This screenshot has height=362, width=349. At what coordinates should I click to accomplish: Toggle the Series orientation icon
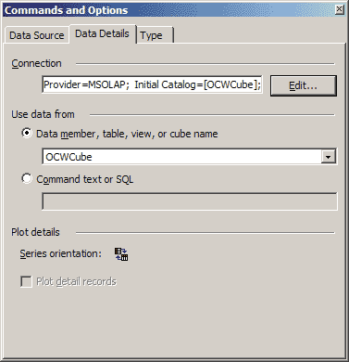pos(121,254)
